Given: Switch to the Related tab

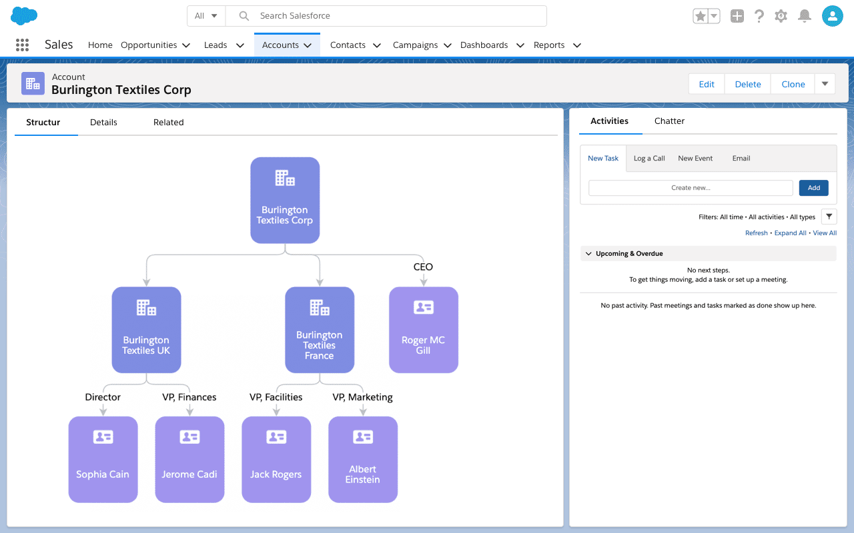Looking at the screenshot, I should coord(169,123).
